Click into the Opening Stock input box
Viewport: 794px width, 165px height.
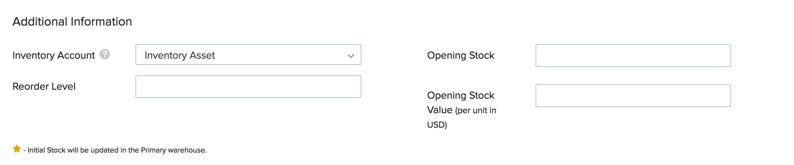coord(633,56)
